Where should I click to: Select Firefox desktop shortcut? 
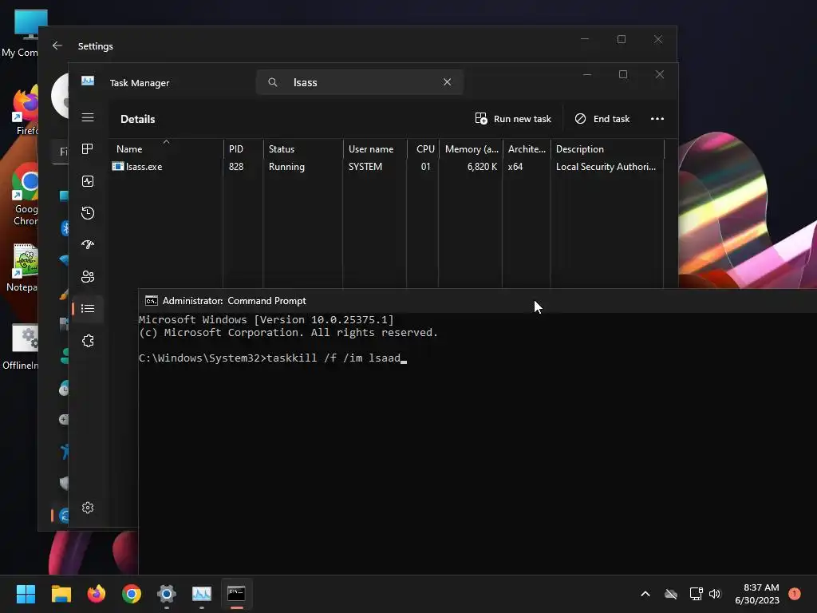click(x=23, y=111)
